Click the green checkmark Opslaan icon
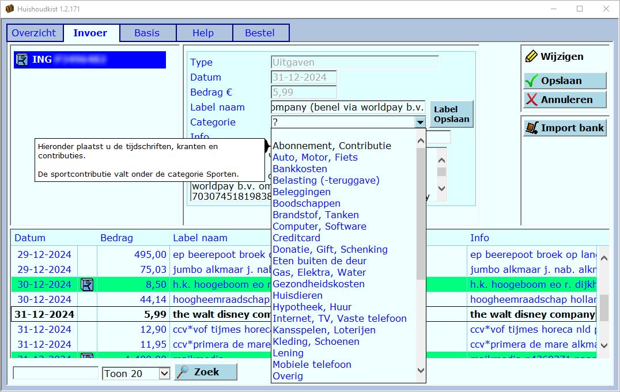Screen dimensions: 620x392 (x=531, y=81)
